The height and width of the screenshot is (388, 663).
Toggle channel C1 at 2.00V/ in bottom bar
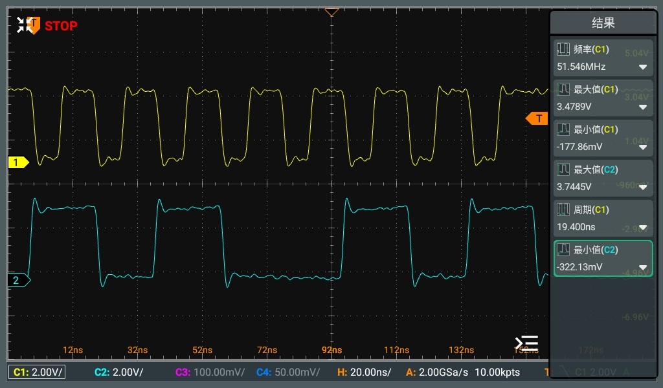coord(39,372)
